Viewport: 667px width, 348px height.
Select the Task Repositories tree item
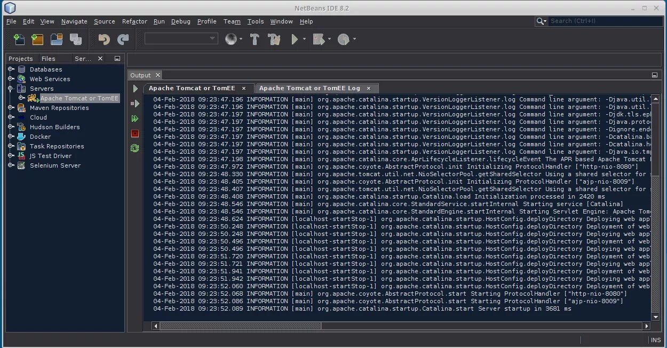tap(57, 146)
